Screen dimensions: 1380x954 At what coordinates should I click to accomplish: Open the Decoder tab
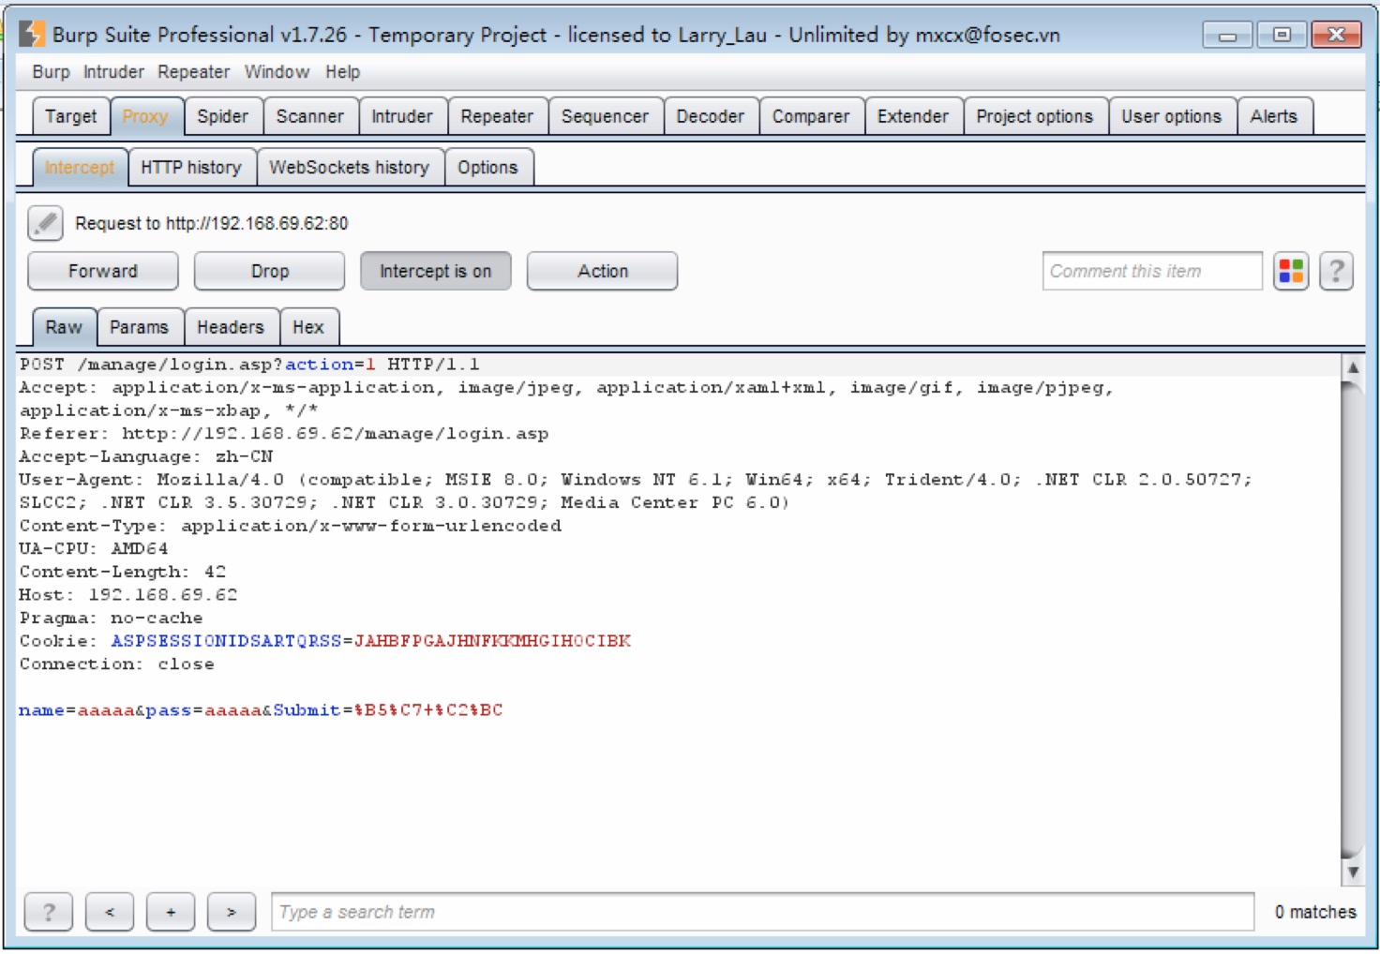pyautogui.click(x=710, y=116)
